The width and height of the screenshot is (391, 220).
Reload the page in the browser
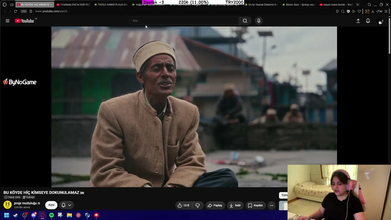pos(16,11)
